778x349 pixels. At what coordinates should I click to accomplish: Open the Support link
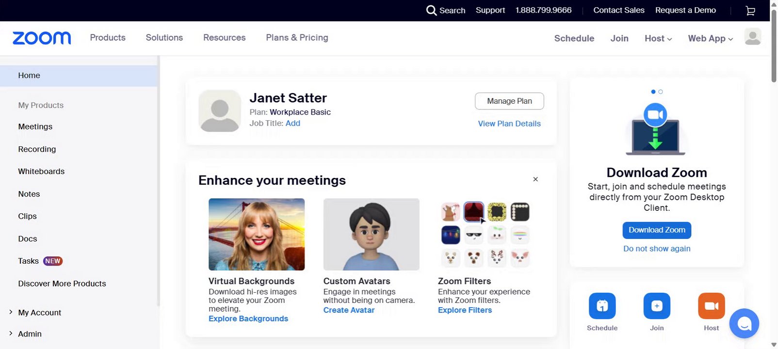pos(490,10)
